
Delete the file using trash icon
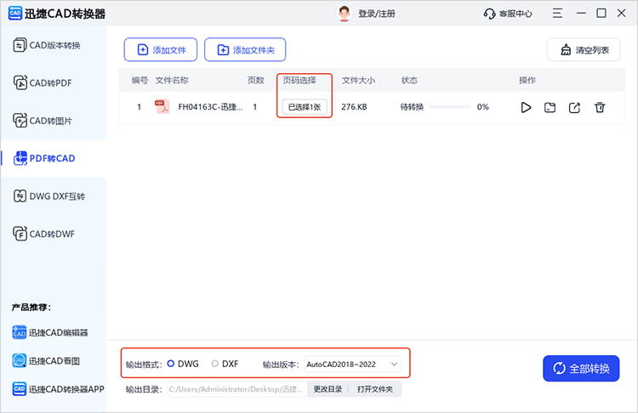coord(600,107)
